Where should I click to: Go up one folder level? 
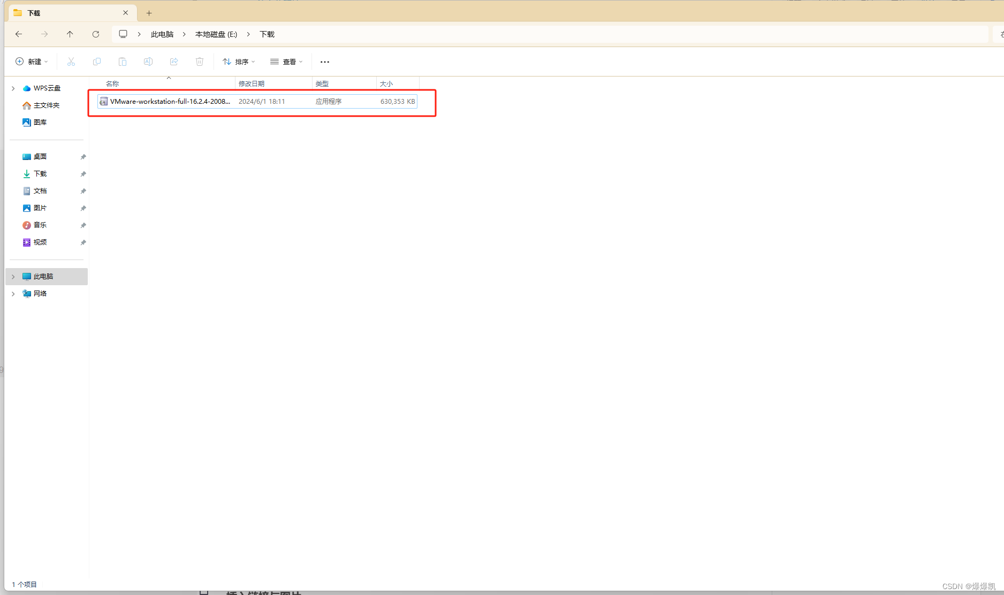(x=70, y=34)
